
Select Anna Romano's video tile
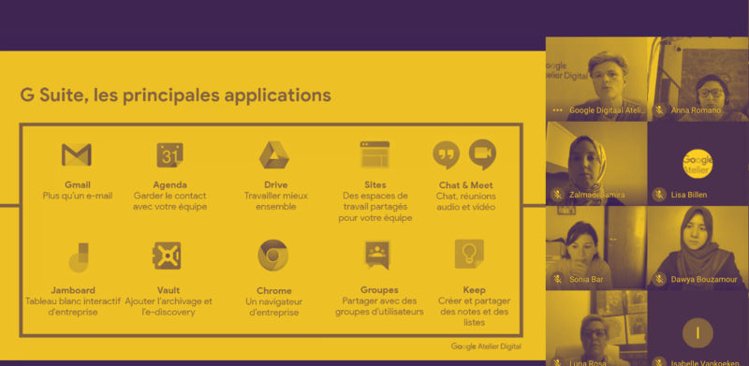(698, 79)
